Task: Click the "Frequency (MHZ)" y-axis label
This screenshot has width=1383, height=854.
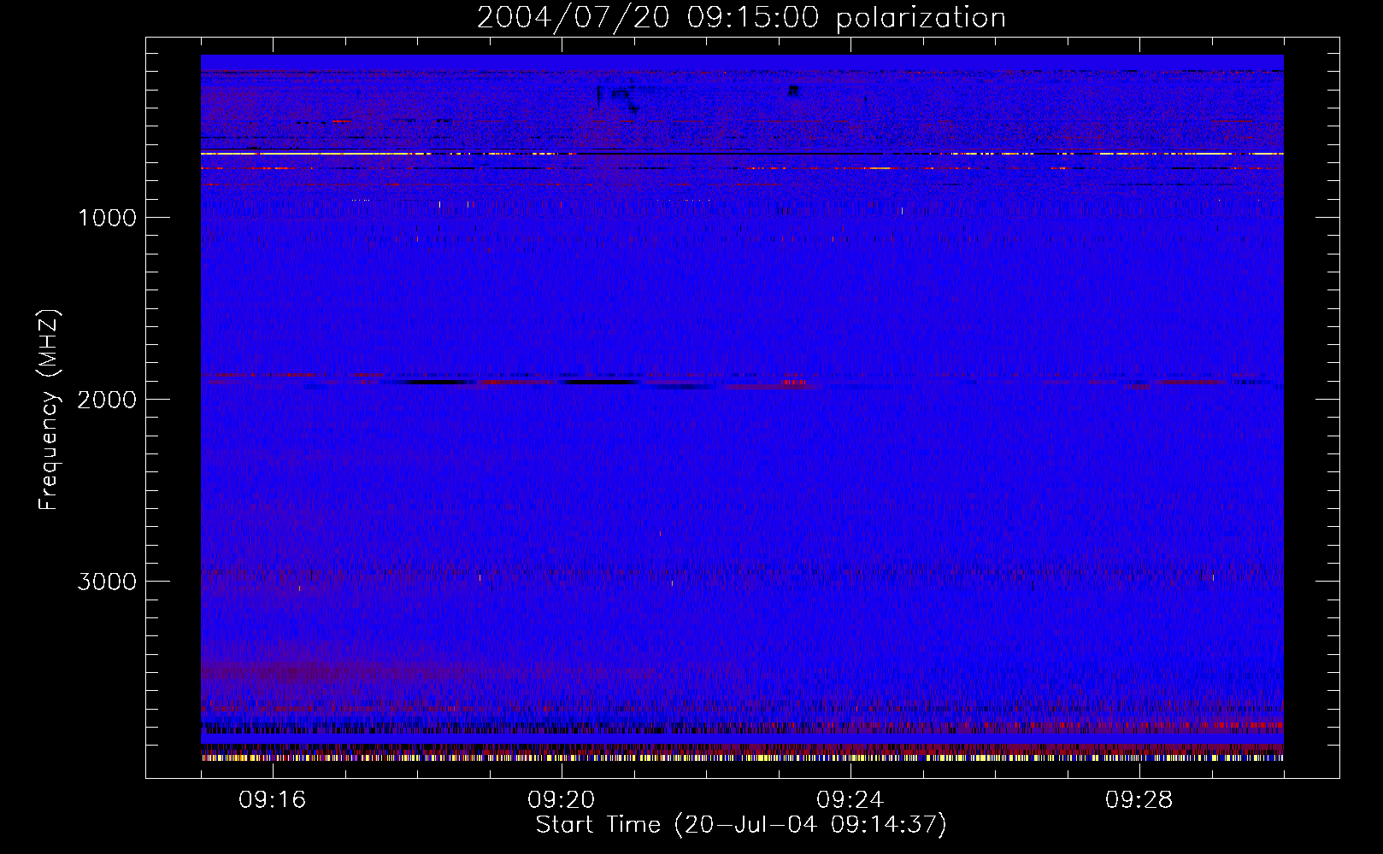Action: pos(49,410)
